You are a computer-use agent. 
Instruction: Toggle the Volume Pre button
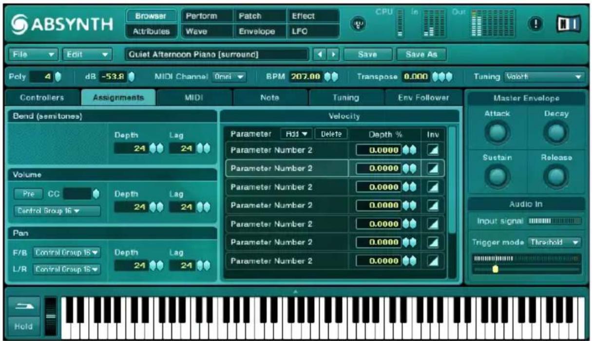click(28, 194)
